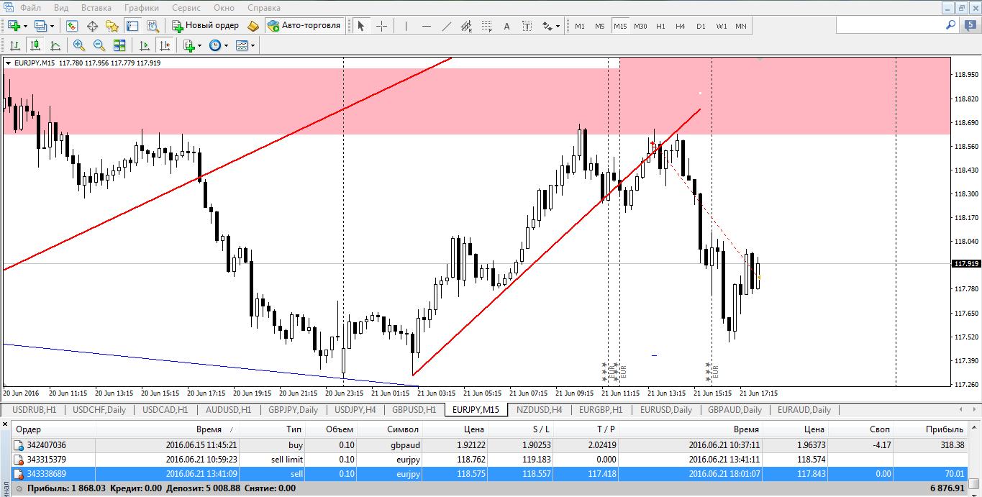Tile chart windows with grid icon
Viewport: 982px width, 497px height.
[119, 45]
